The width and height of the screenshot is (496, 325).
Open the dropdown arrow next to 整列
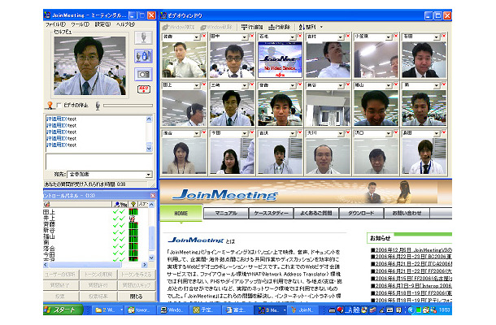[322, 27]
